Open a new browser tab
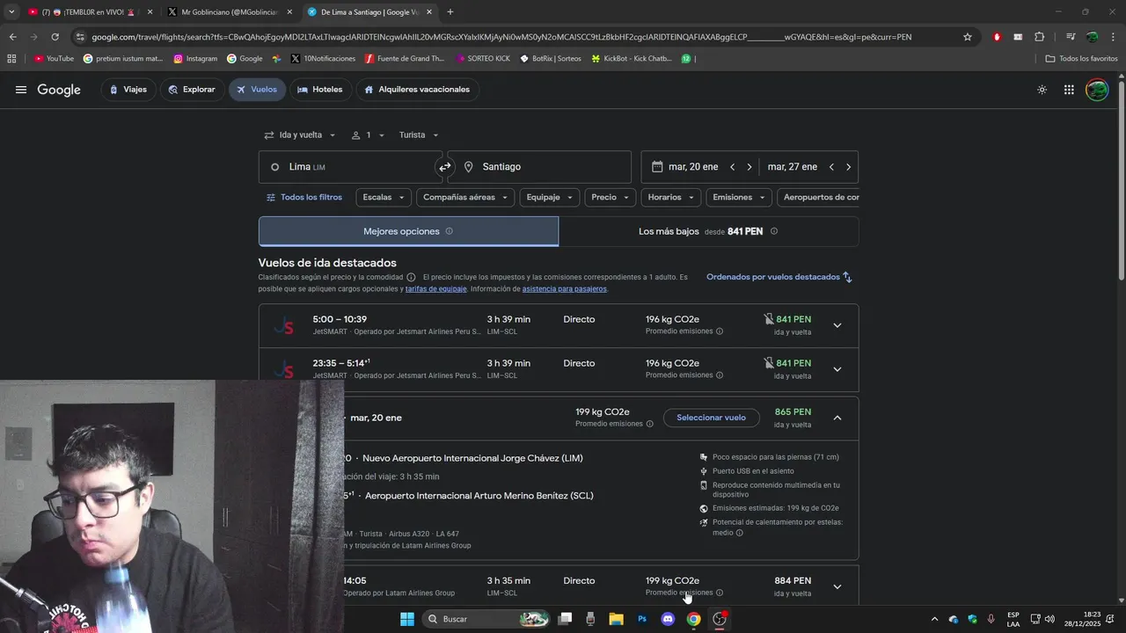The width and height of the screenshot is (1126, 633). [x=450, y=12]
